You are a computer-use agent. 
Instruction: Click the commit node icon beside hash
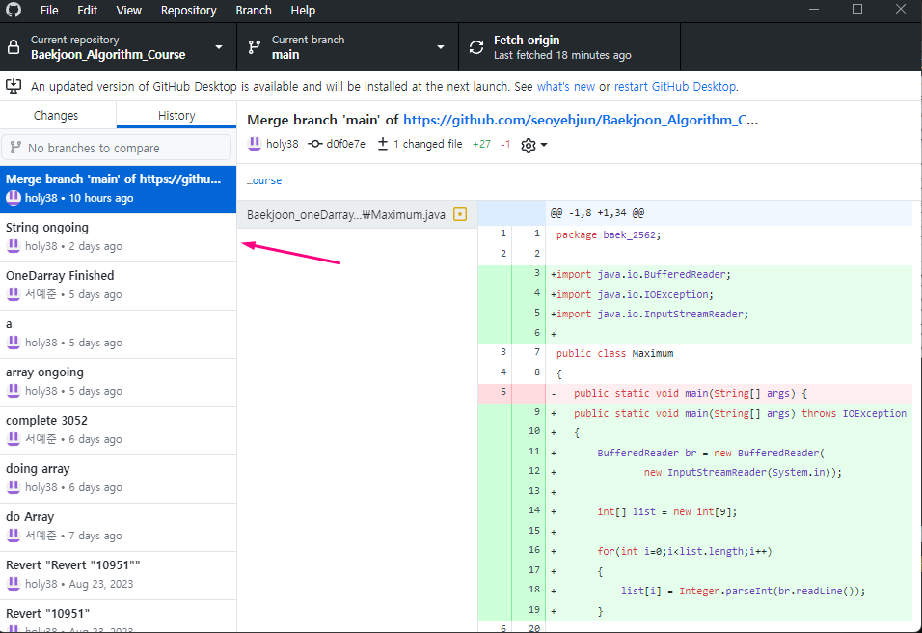coord(315,144)
